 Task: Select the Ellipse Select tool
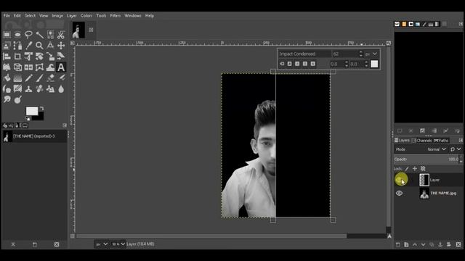click(x=17, y=35)
